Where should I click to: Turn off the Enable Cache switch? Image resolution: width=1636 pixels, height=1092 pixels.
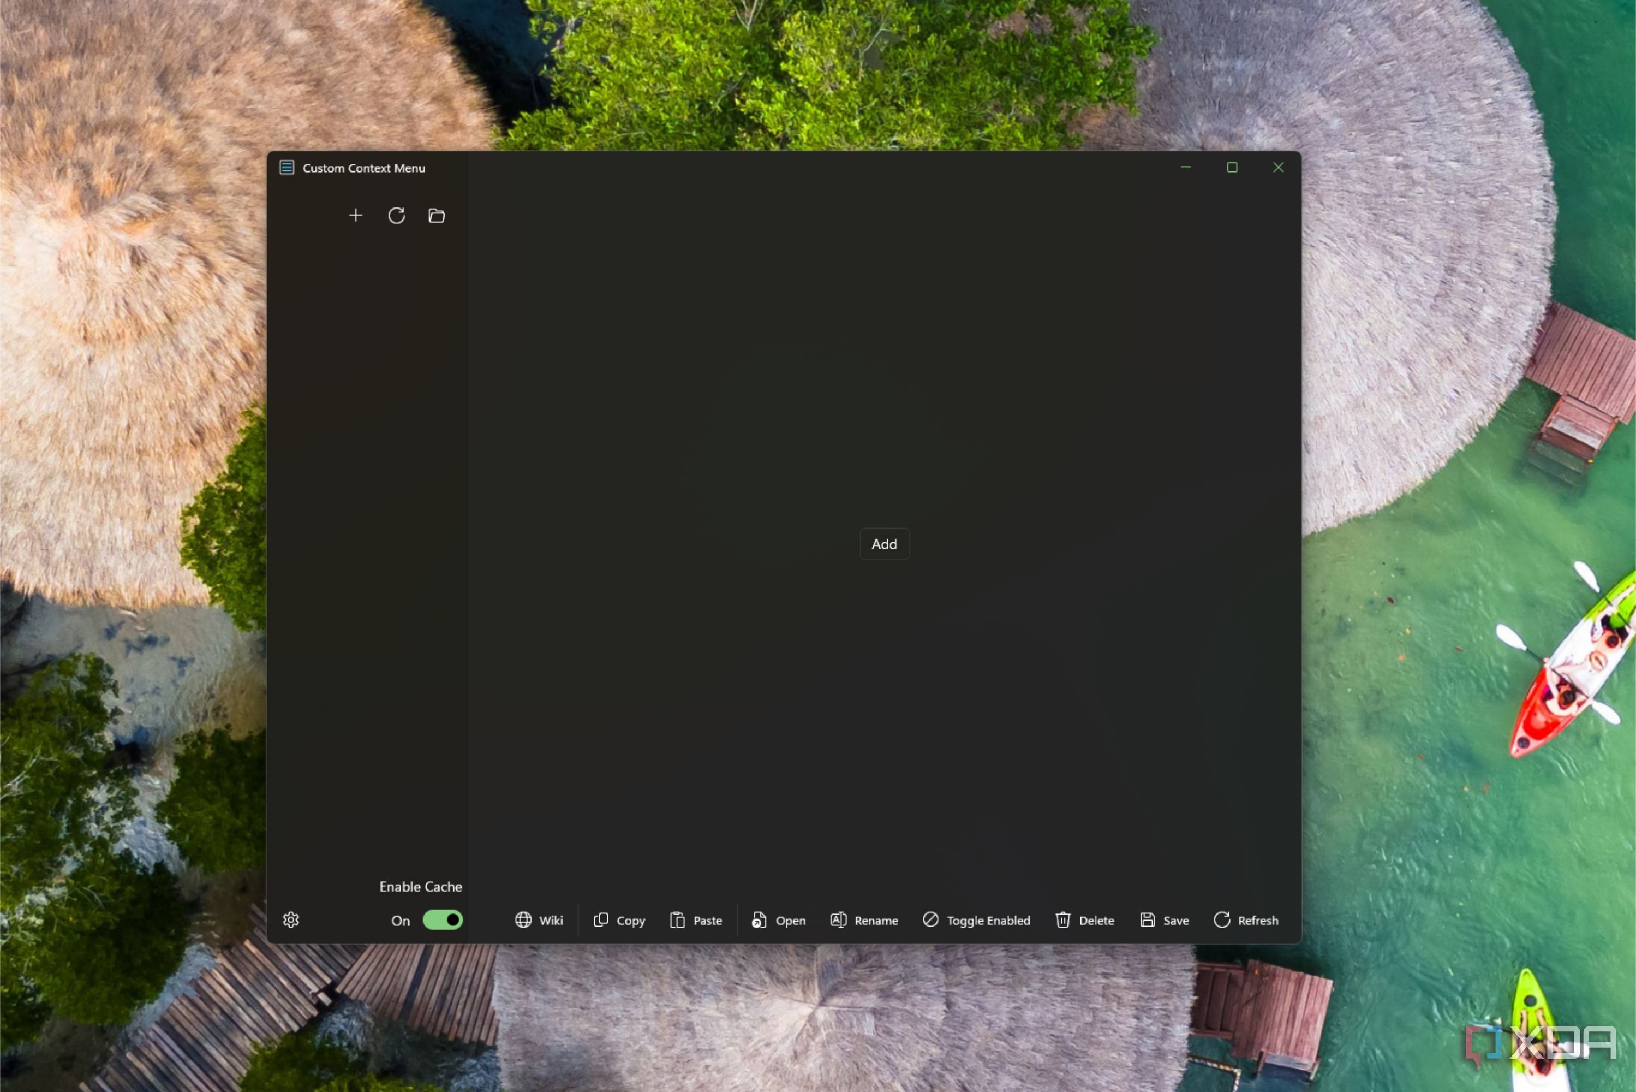point(443,920)
